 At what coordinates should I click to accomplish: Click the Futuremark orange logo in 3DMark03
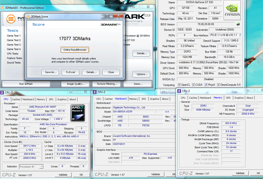tap(11, 19)
